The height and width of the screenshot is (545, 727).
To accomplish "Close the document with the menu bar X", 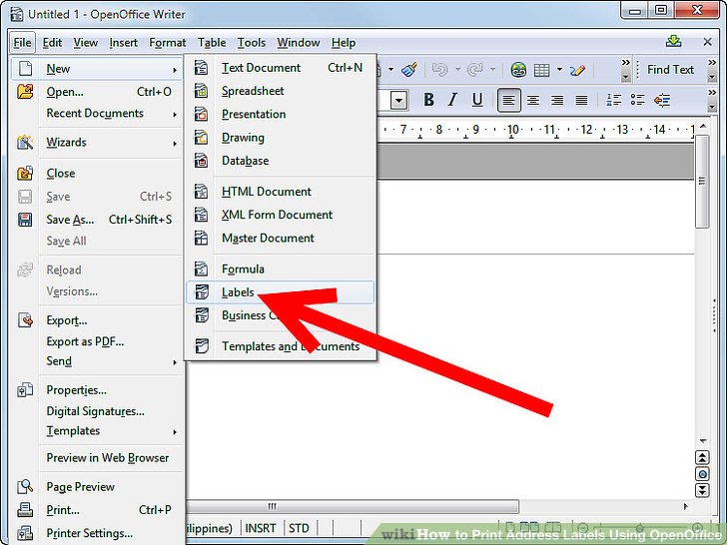I will [x=707, y=42].
